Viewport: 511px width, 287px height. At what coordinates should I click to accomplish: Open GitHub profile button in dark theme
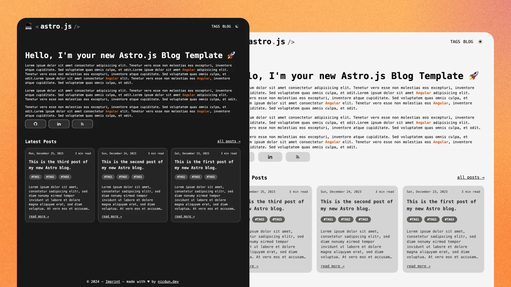(35, 124)
